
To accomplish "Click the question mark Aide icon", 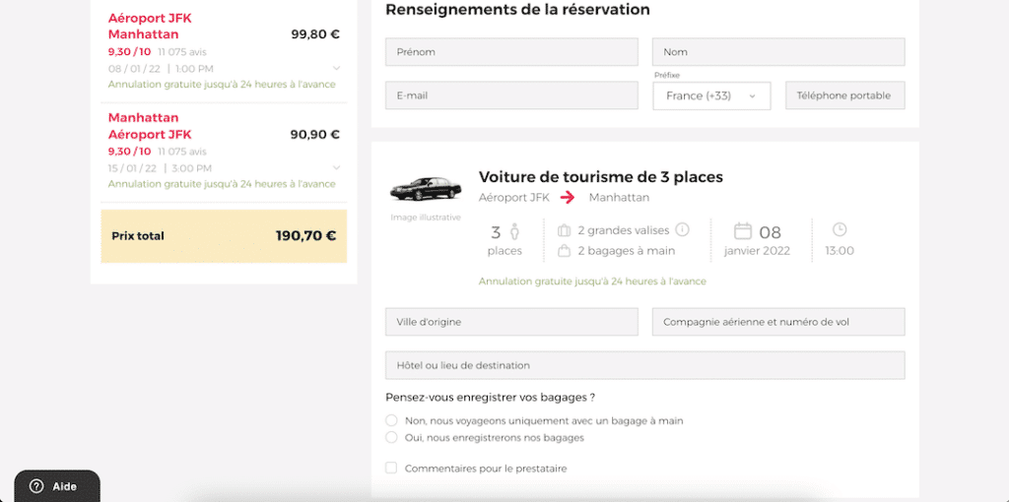I will point(36,486).
